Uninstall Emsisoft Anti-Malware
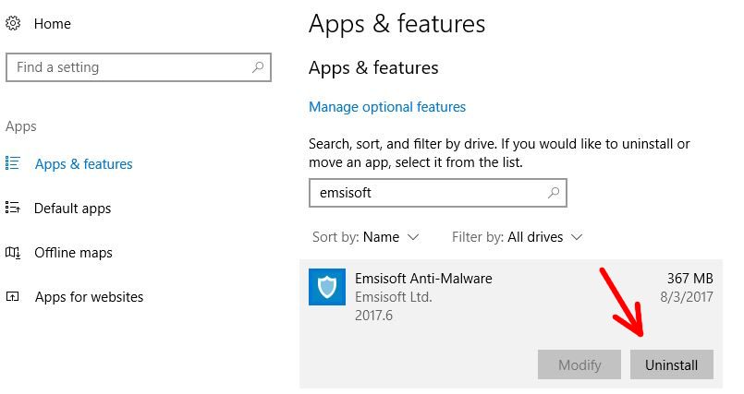This screenshot has height=394, width=744. [671, 364]
